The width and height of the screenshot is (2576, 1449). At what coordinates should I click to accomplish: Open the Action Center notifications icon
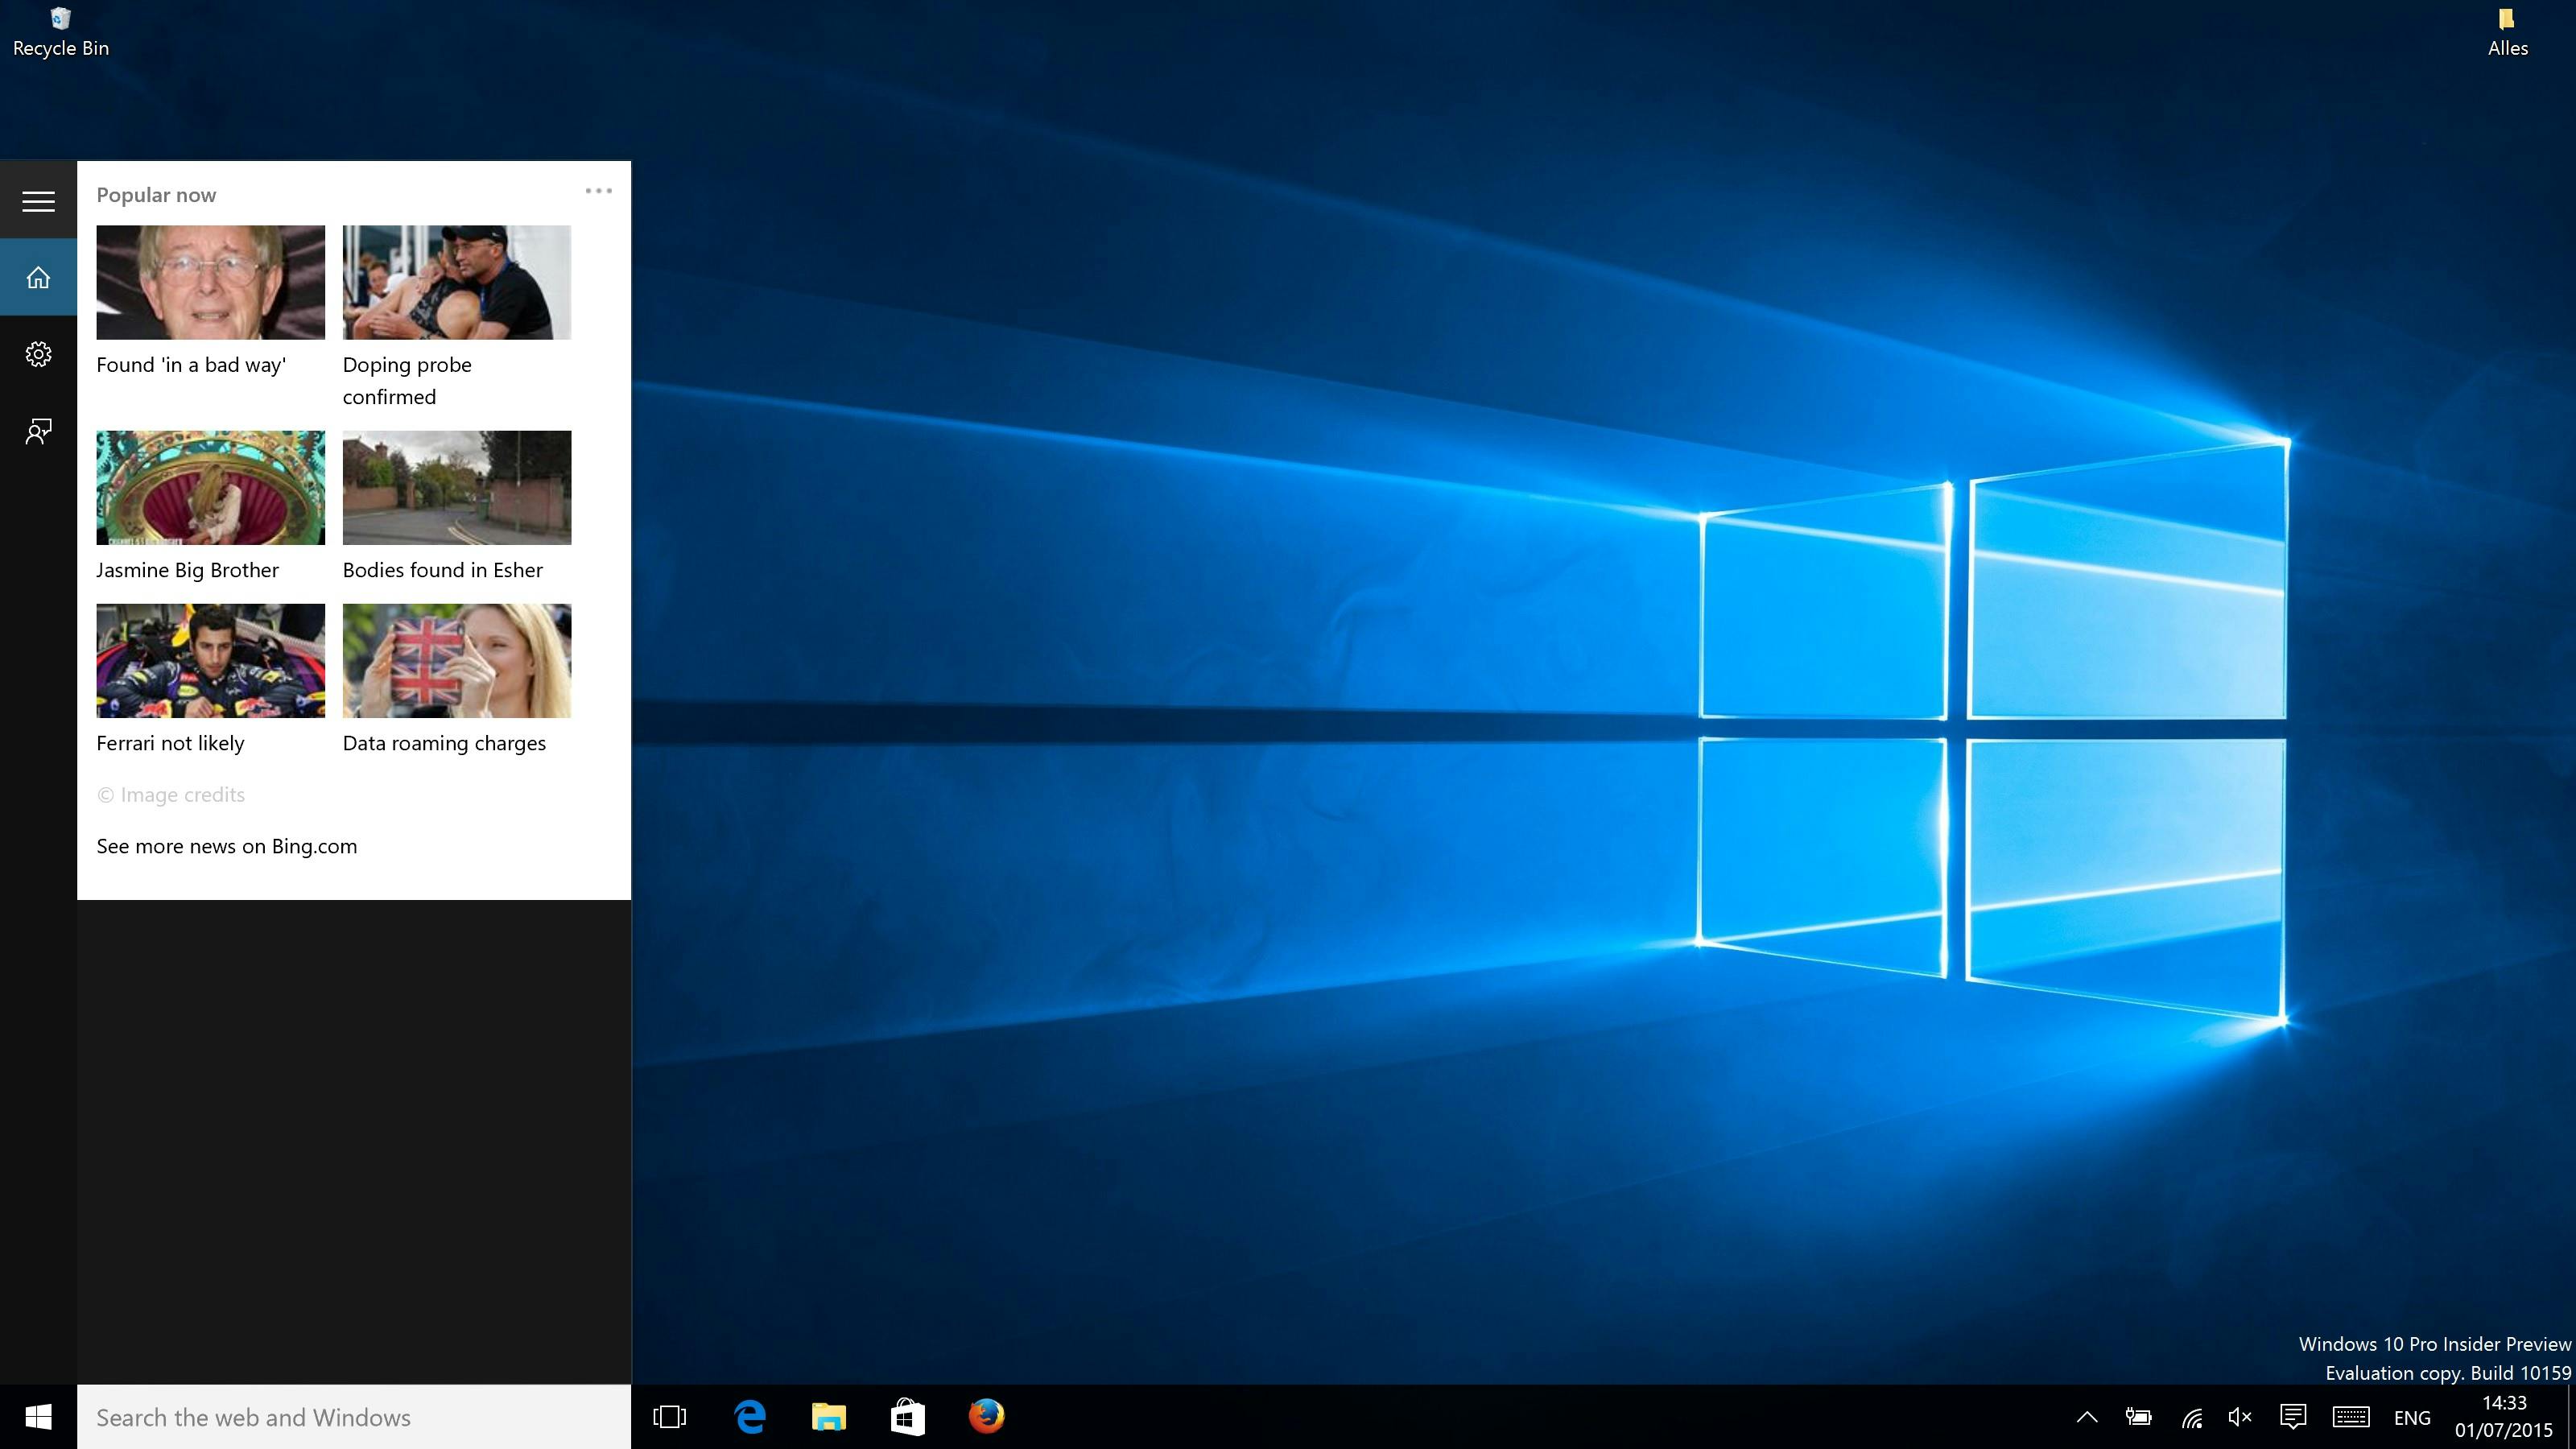(x=2293, y=1417)
